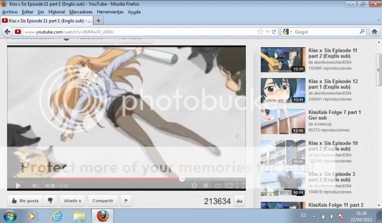Click the Compartir share button
The height and width of the screenshot is (223, 382).
103,201
